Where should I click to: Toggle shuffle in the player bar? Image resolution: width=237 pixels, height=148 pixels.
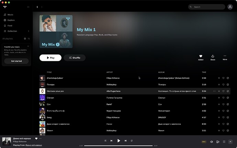point(105,140)
